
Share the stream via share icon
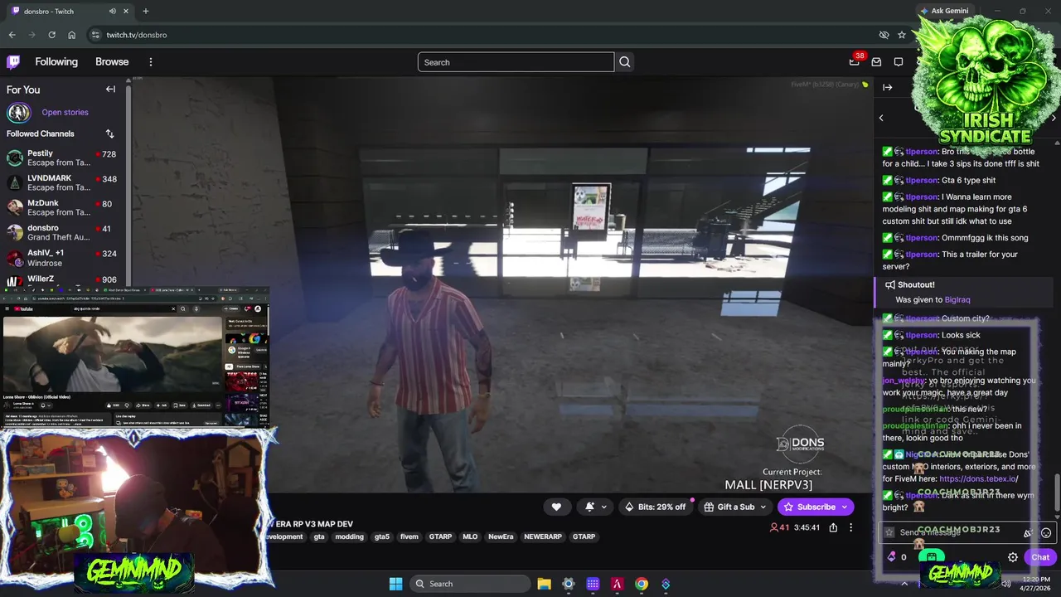click(x=833, y=527)
